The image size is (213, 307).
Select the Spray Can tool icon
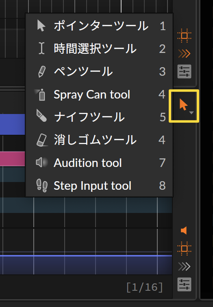[x=41, y=94]
